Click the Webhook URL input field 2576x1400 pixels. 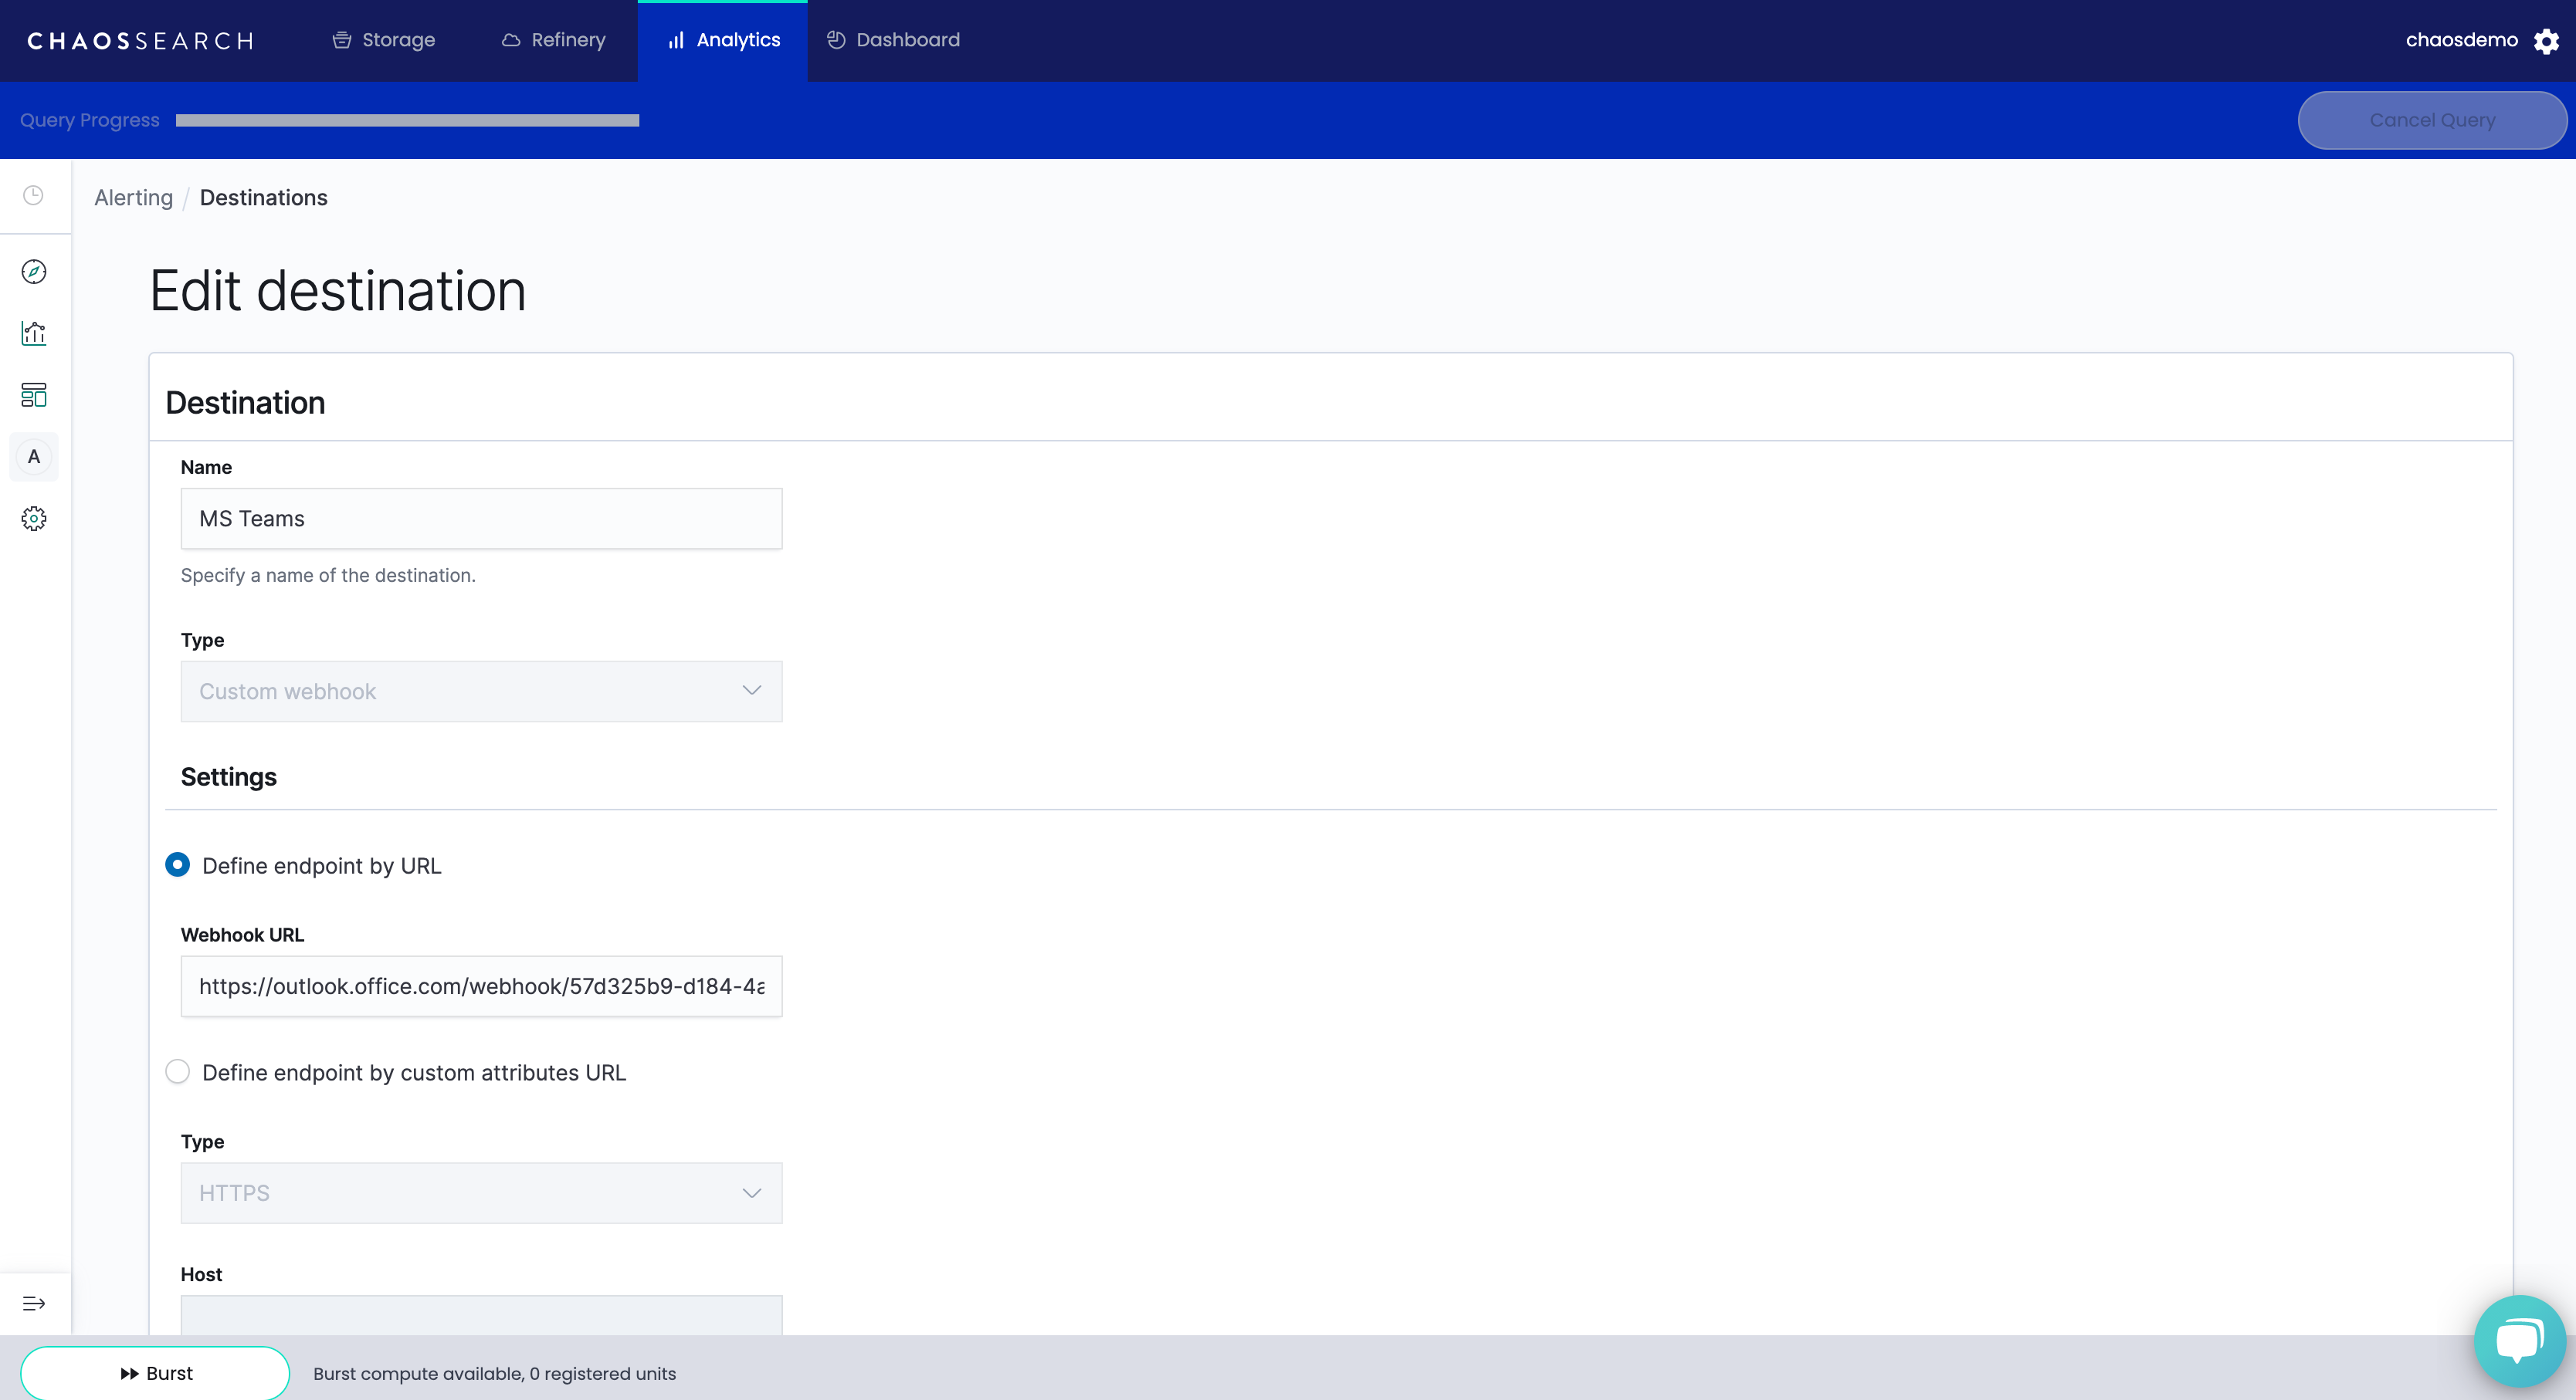click(x=481, y=986)
